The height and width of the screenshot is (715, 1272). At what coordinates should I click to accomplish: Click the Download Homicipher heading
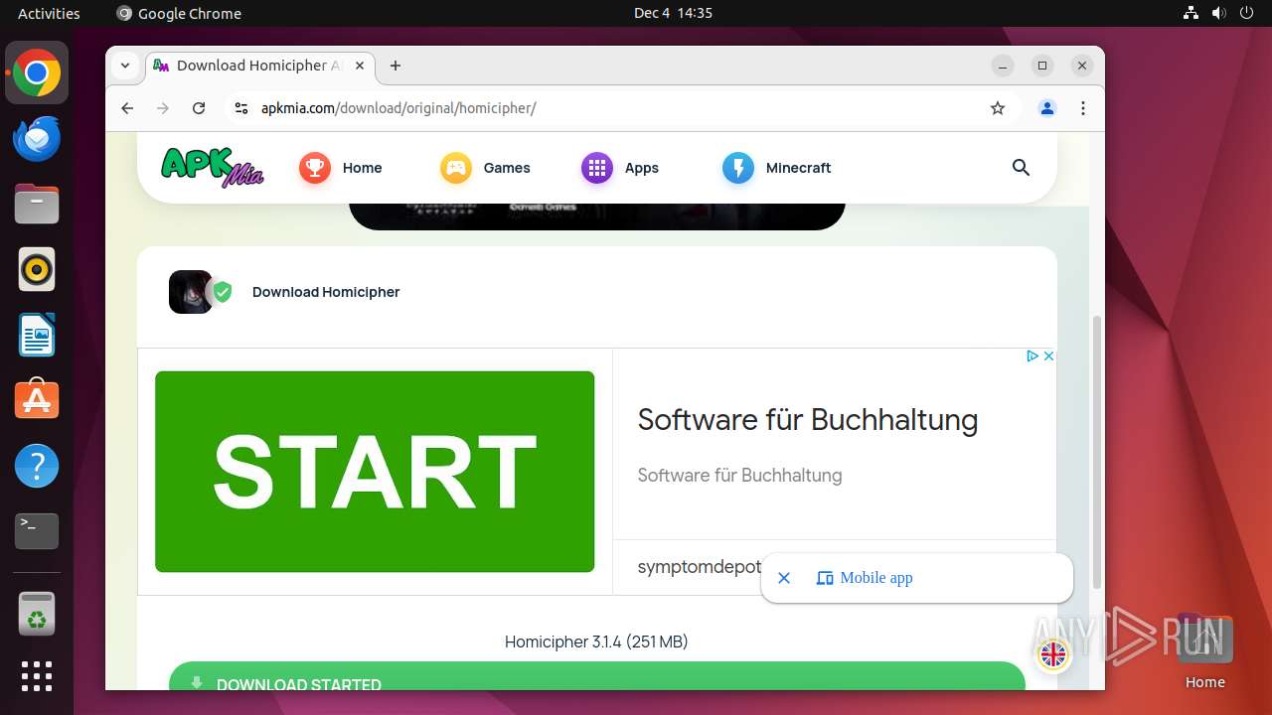[x=326, y=292]
